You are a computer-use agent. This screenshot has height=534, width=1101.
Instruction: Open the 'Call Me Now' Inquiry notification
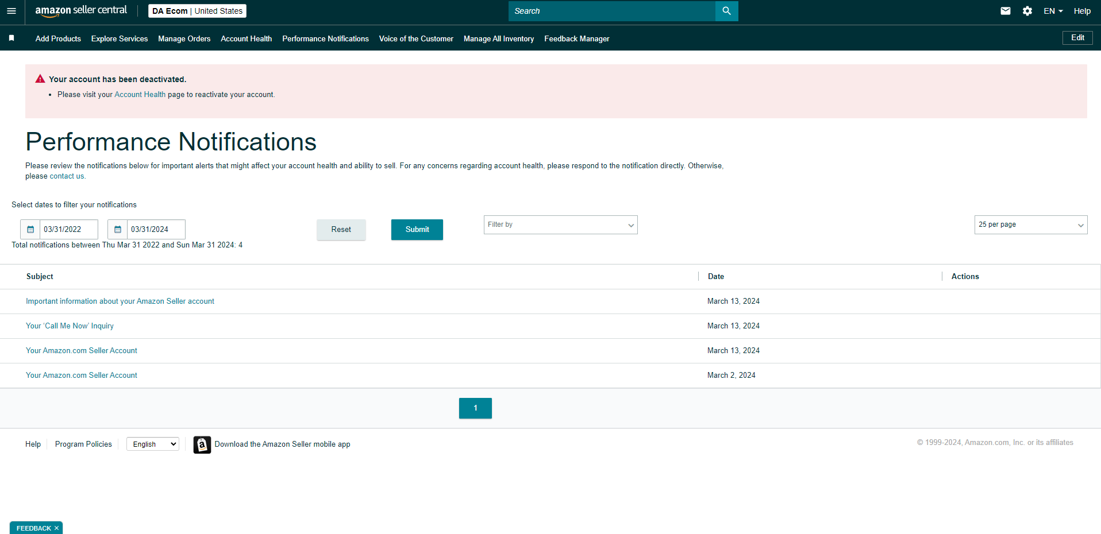pyautogui.click(x=70, y=326)
